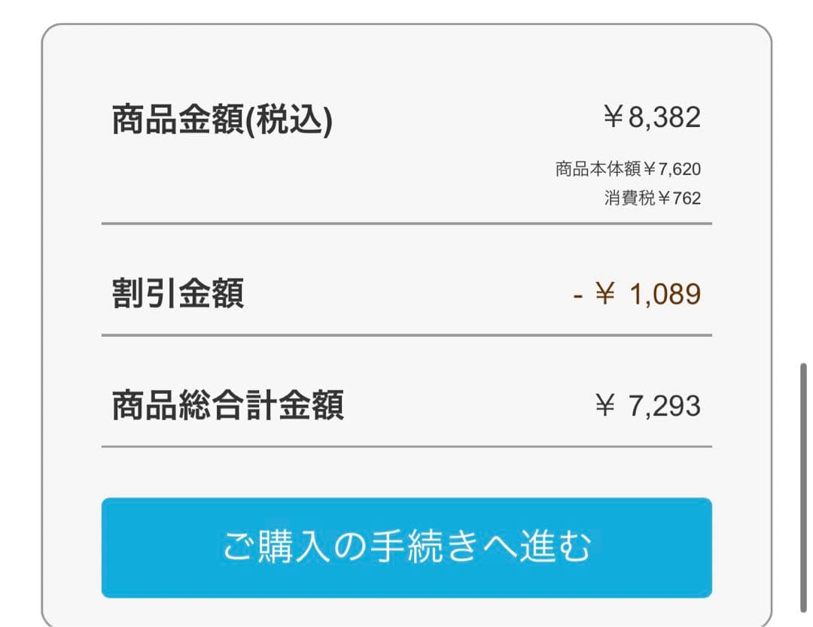
Task: Click the vertical scrollbar thumb
Action: (x=805, y=487)
